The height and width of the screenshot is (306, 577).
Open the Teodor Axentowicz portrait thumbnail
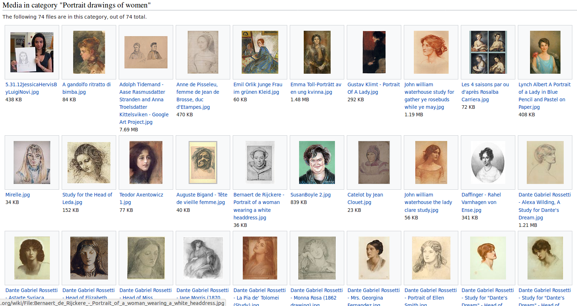pyautogui.click(x=146, y=162)
